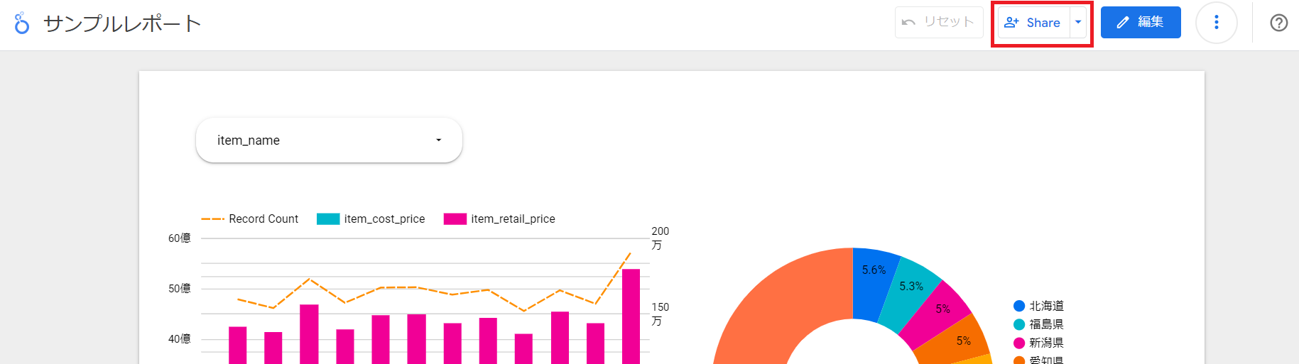Viewport: 1299px width, 364px height.
Task: Click the Looker Studio logo icon
Action: click(x=22, y=23)
